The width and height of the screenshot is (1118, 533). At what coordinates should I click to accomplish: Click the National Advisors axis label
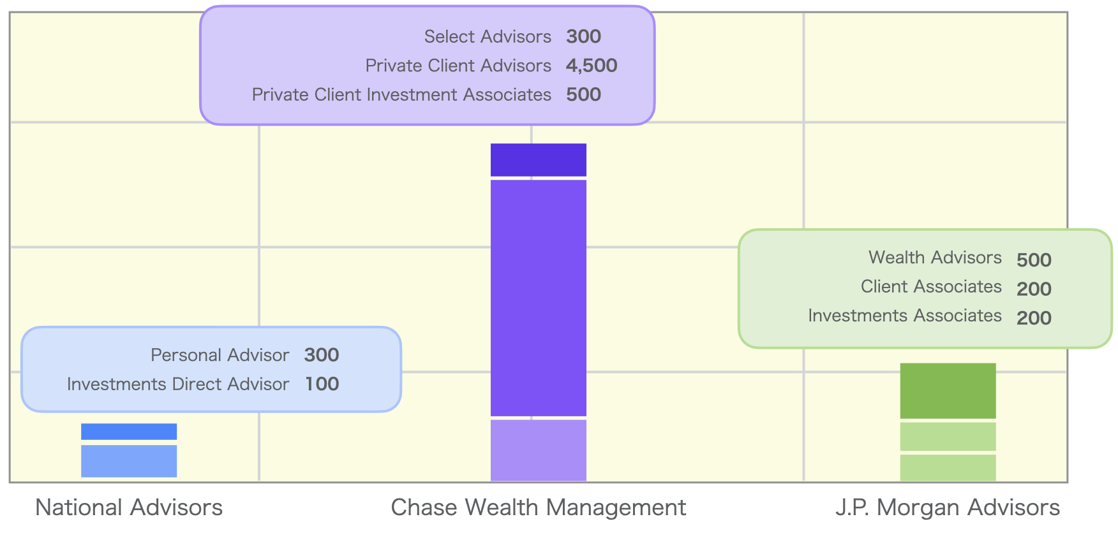click(129, 507)
